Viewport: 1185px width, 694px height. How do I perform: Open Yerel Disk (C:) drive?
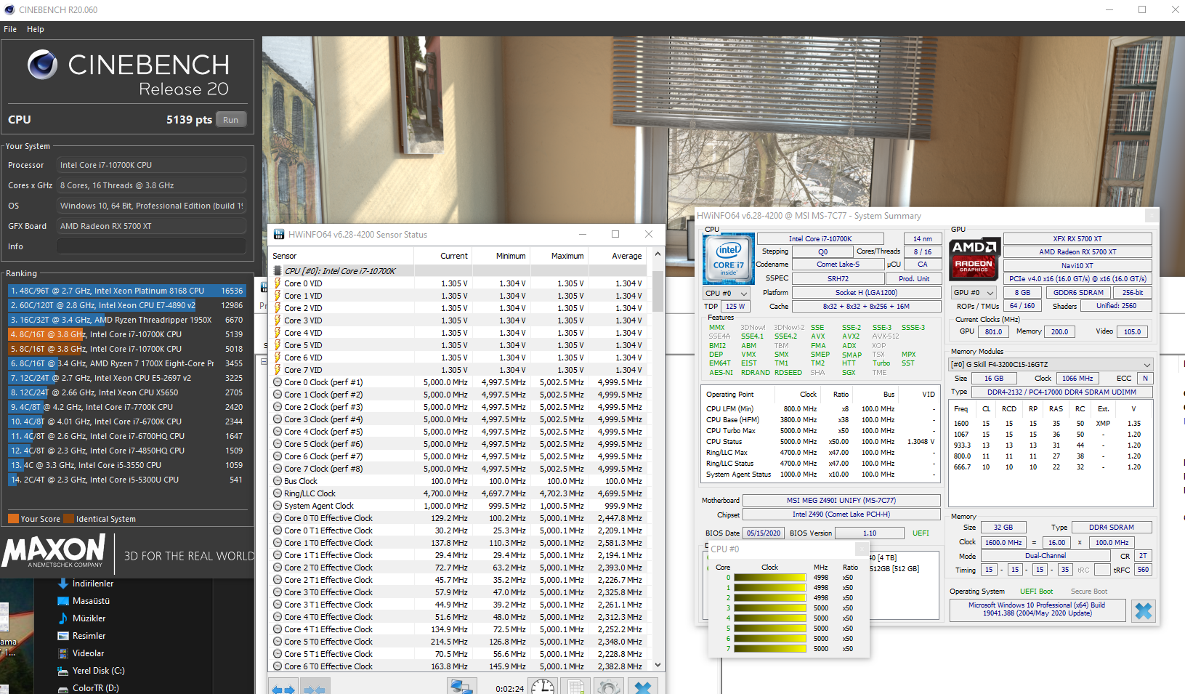coord(91,671)
